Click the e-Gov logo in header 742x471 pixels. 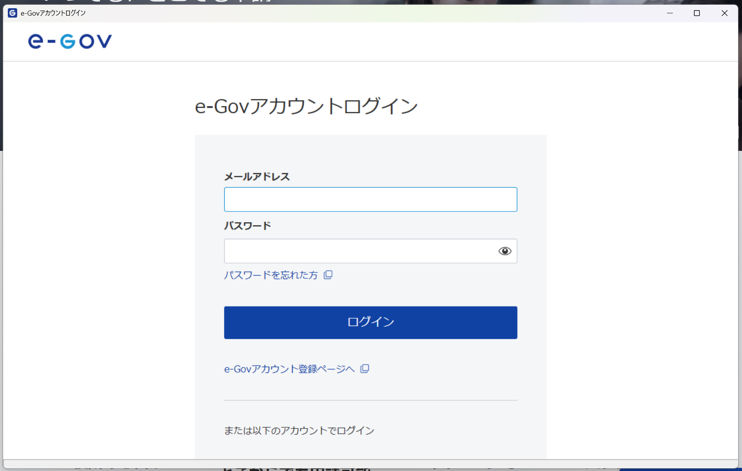pos(70,41)
